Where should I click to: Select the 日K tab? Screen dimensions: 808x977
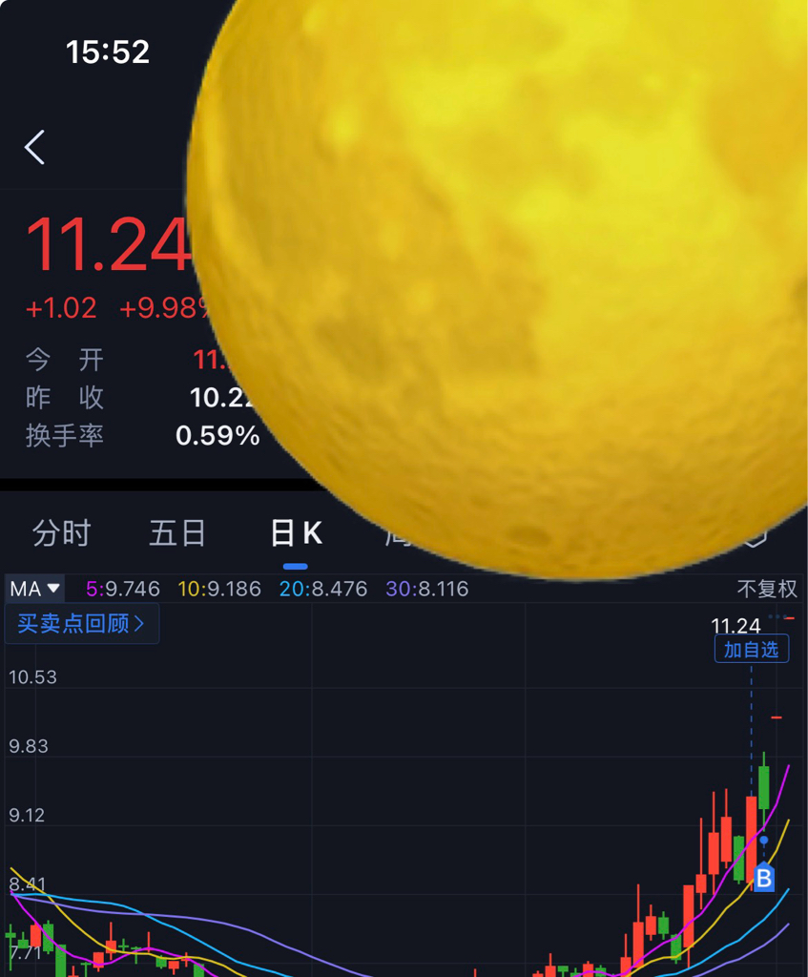tap(297, 533)
